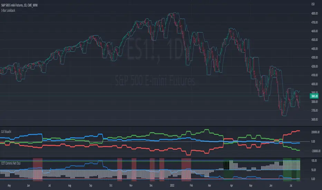Click the 3600.00 price axis label

click(x=314, y=119)
